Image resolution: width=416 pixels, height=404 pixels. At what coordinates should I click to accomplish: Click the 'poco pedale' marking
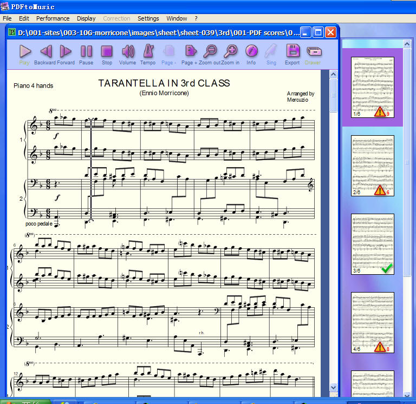[39, 223]
